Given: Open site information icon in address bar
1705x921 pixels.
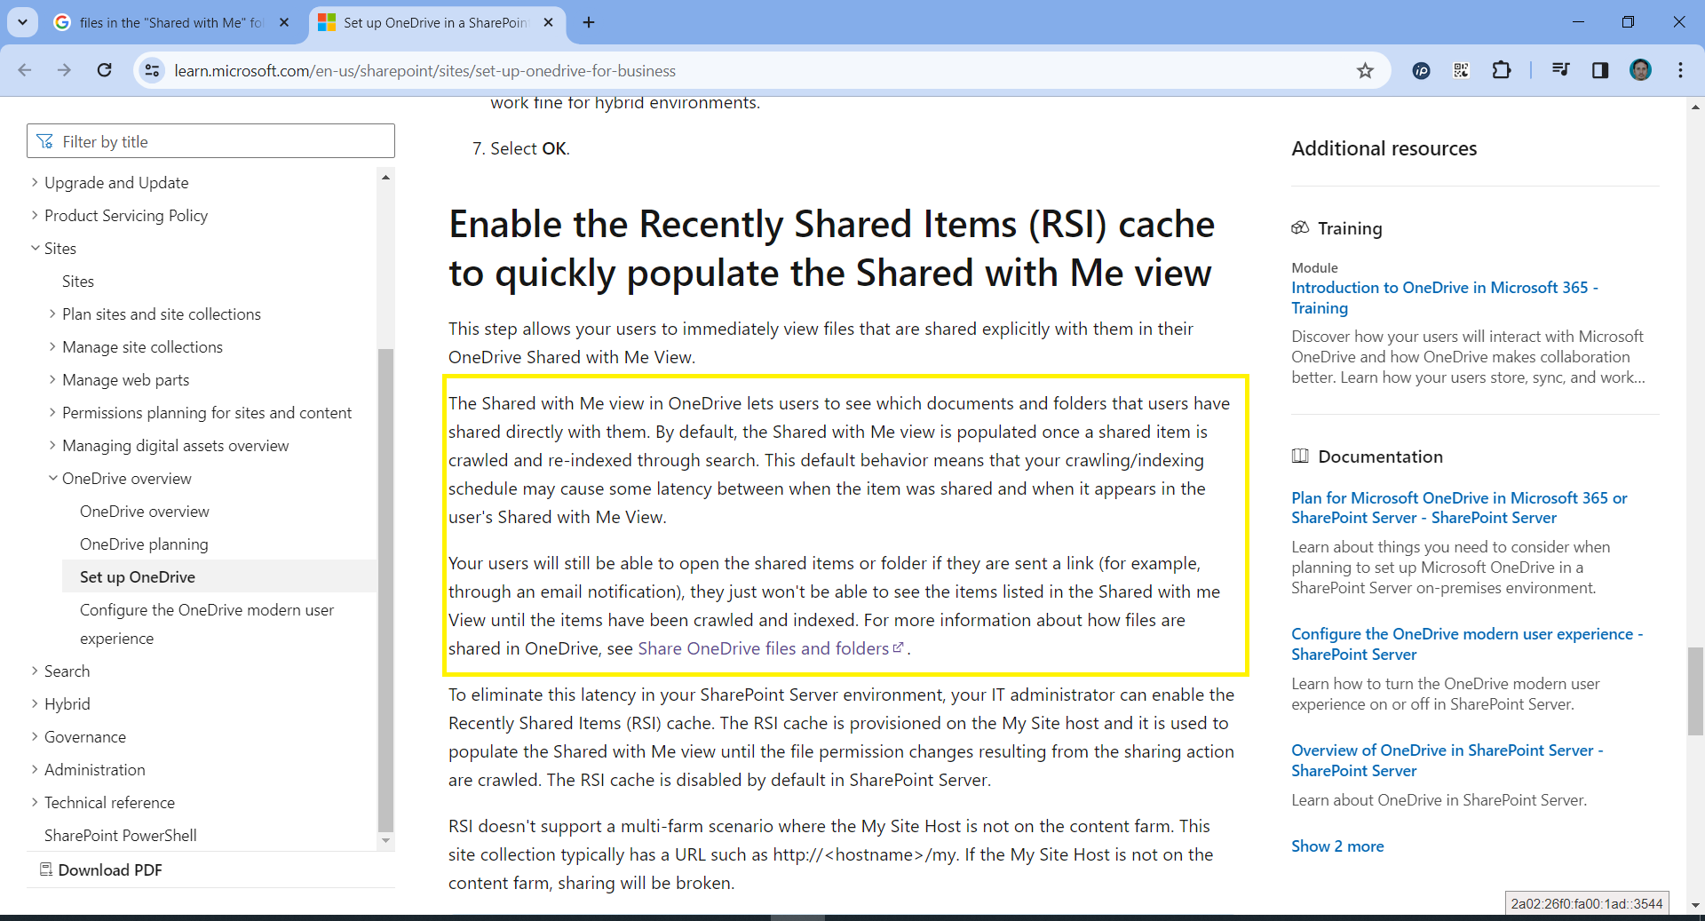Looking at the screenshot, I should click(152, 70).
